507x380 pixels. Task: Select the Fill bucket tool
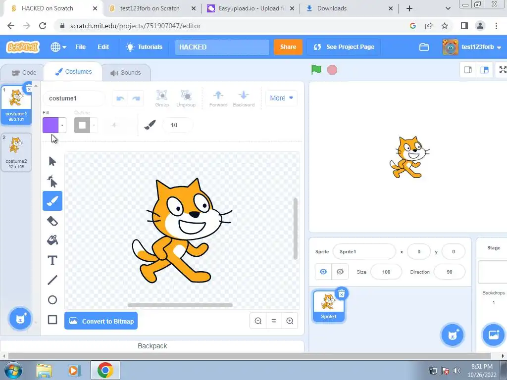(52, 240)
